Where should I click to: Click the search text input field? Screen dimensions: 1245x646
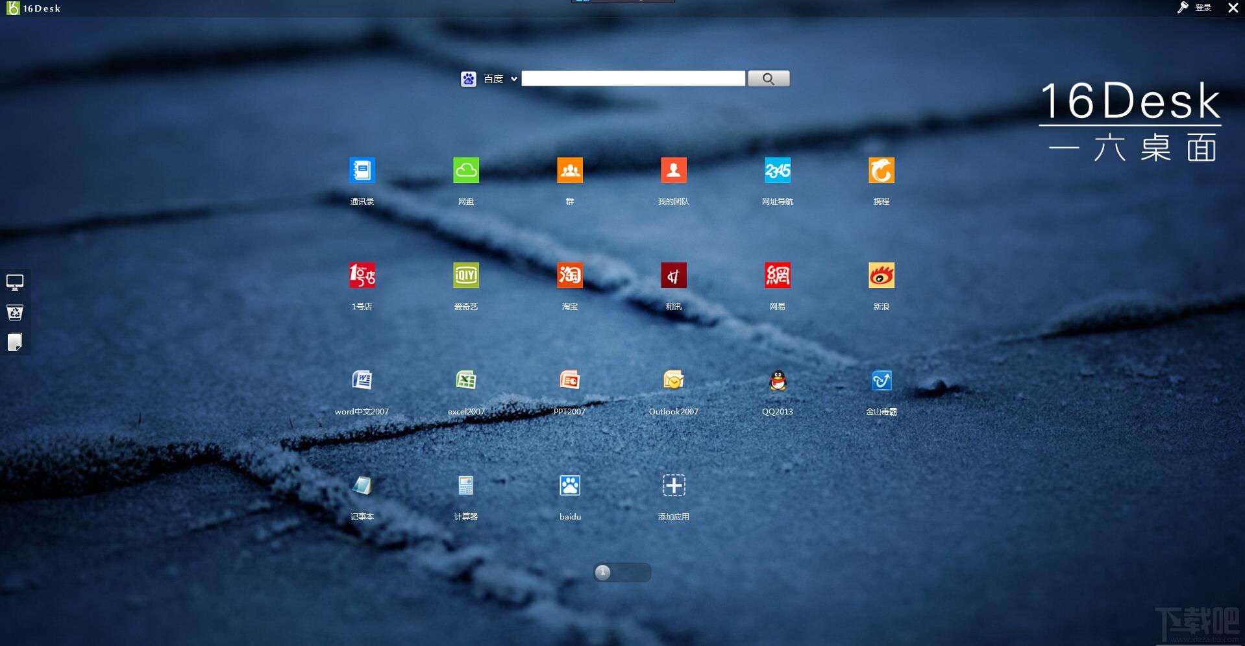(x=633, y=78)
